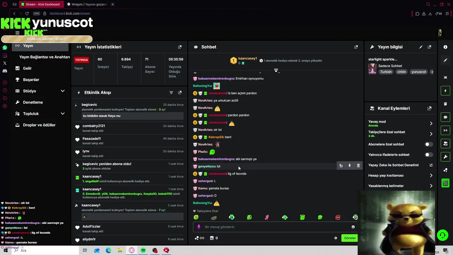The image size is (453, 255).
Task: Open a new browser tab
Action: (113, 4)
